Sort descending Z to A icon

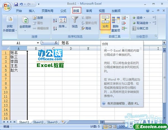(55, 28)
